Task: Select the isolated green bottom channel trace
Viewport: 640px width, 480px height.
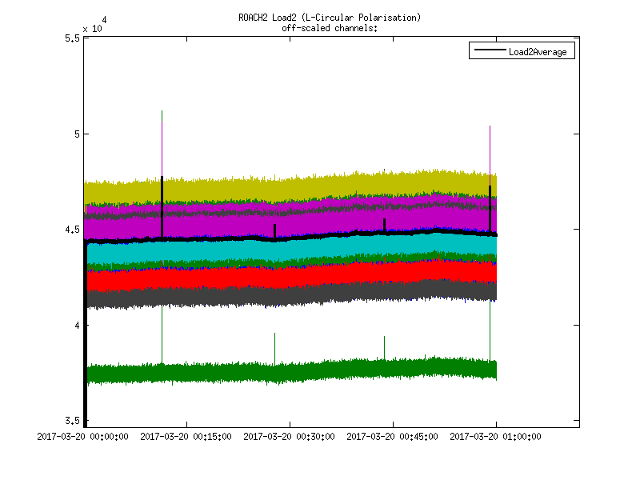Action: coord(320,370)
